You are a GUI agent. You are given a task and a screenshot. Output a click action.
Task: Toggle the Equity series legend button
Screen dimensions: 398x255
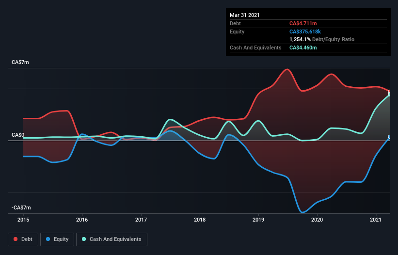coord(57,239)
